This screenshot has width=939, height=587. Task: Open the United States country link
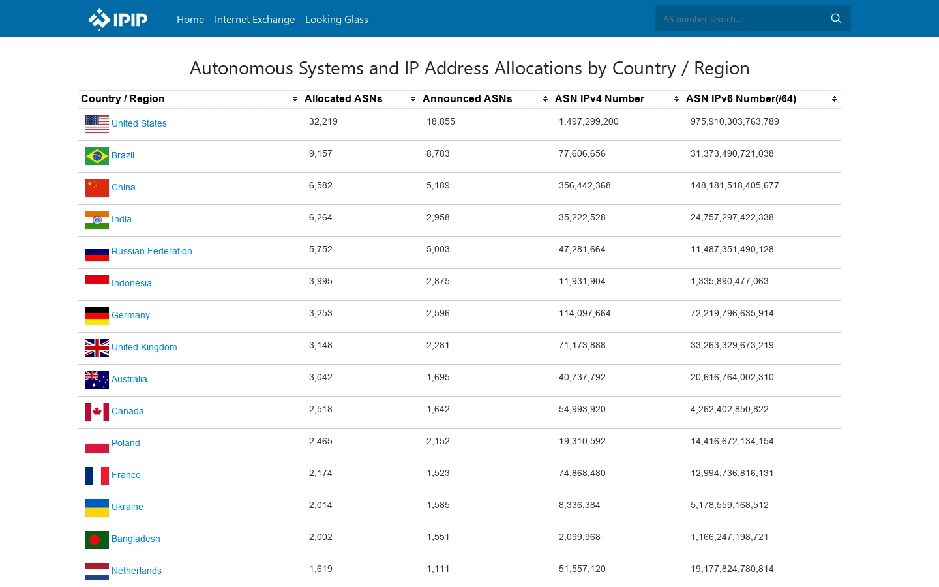139,123
